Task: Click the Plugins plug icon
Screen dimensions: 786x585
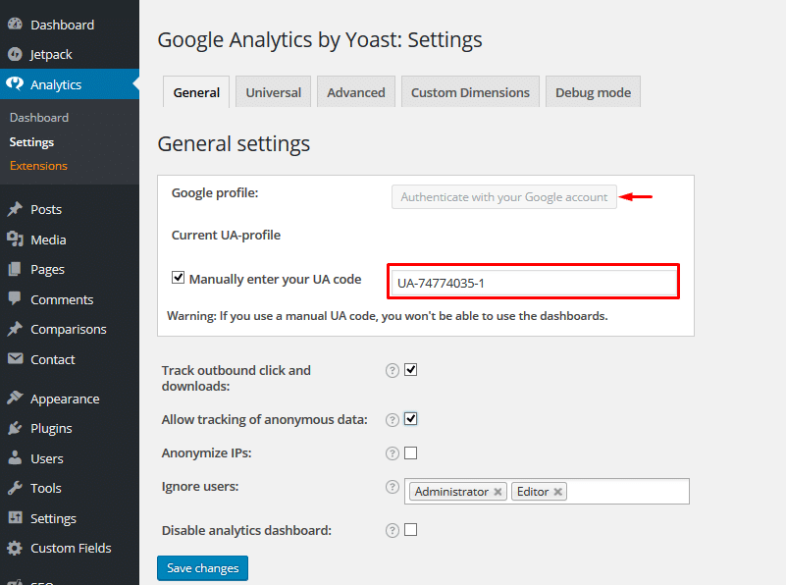Action: 15,428
